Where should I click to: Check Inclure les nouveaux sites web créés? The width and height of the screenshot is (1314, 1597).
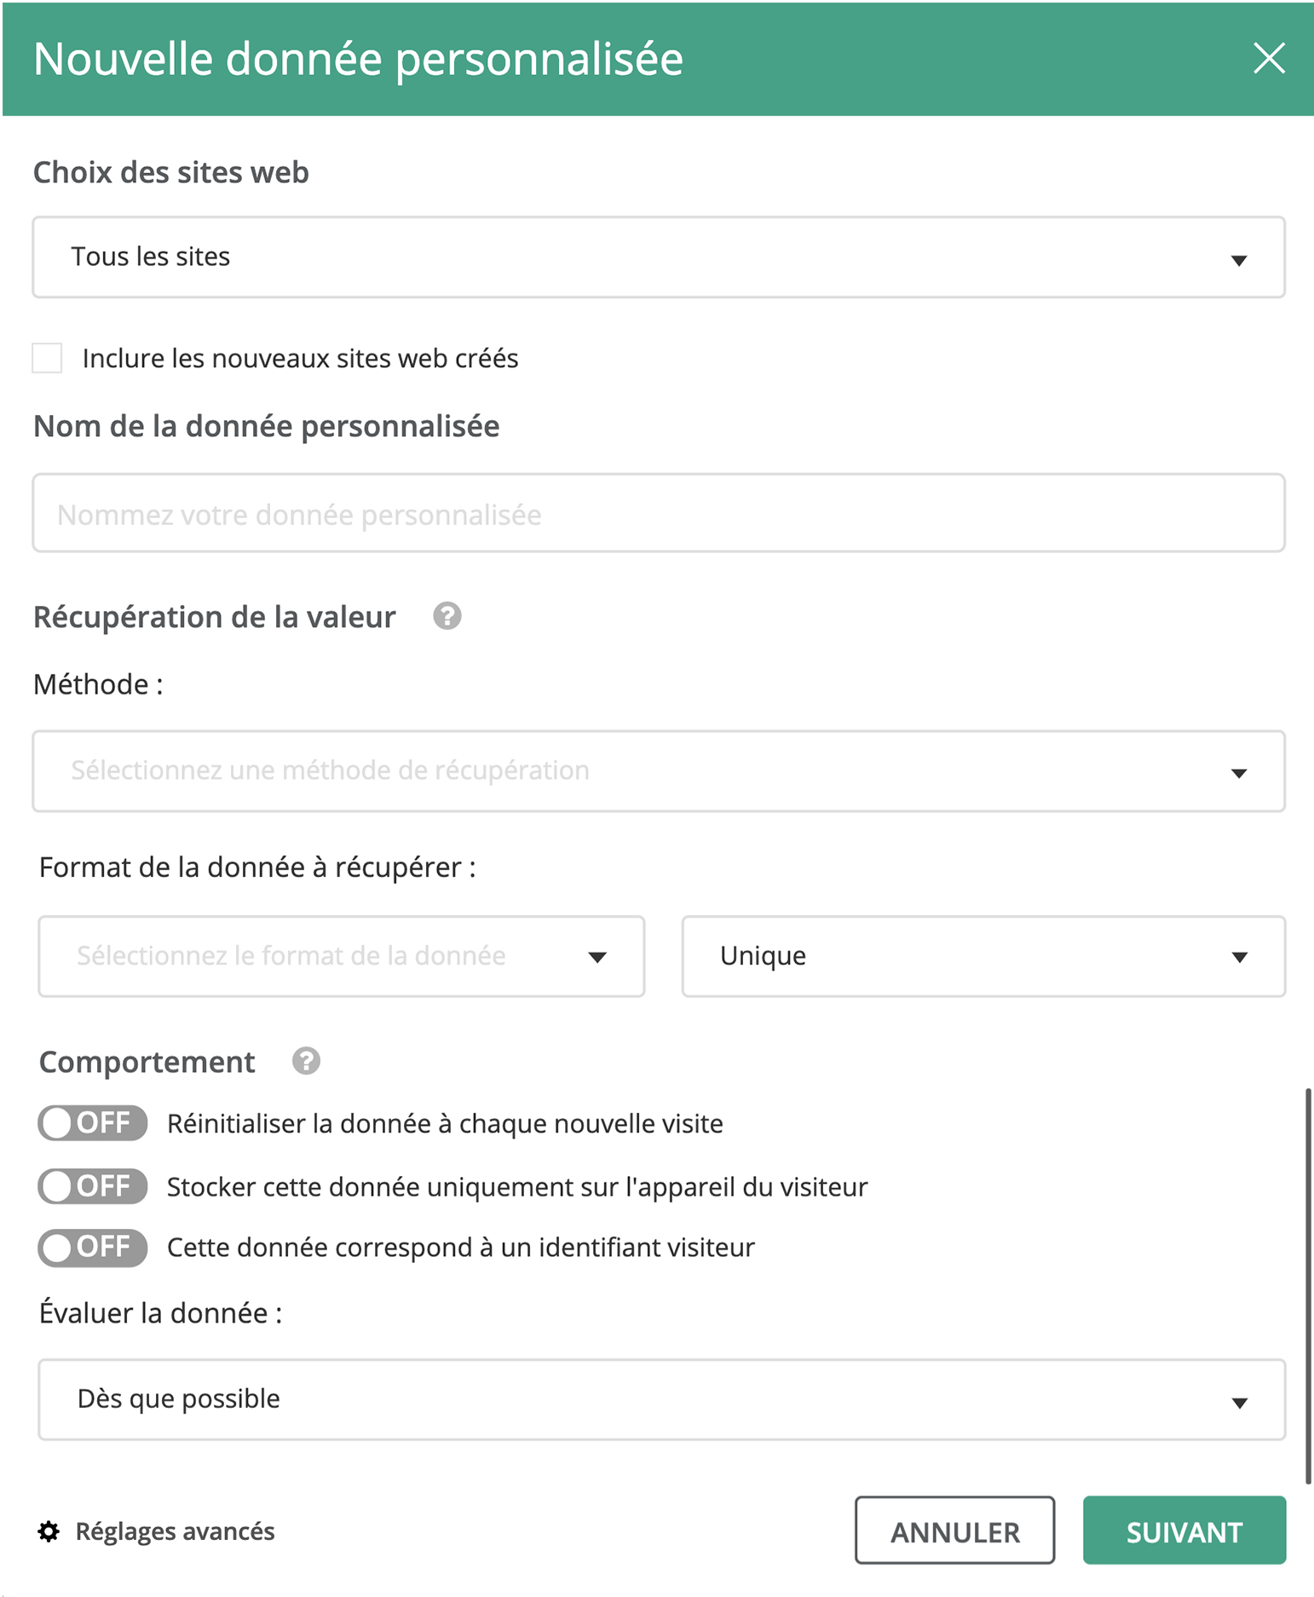click(47, 358)
